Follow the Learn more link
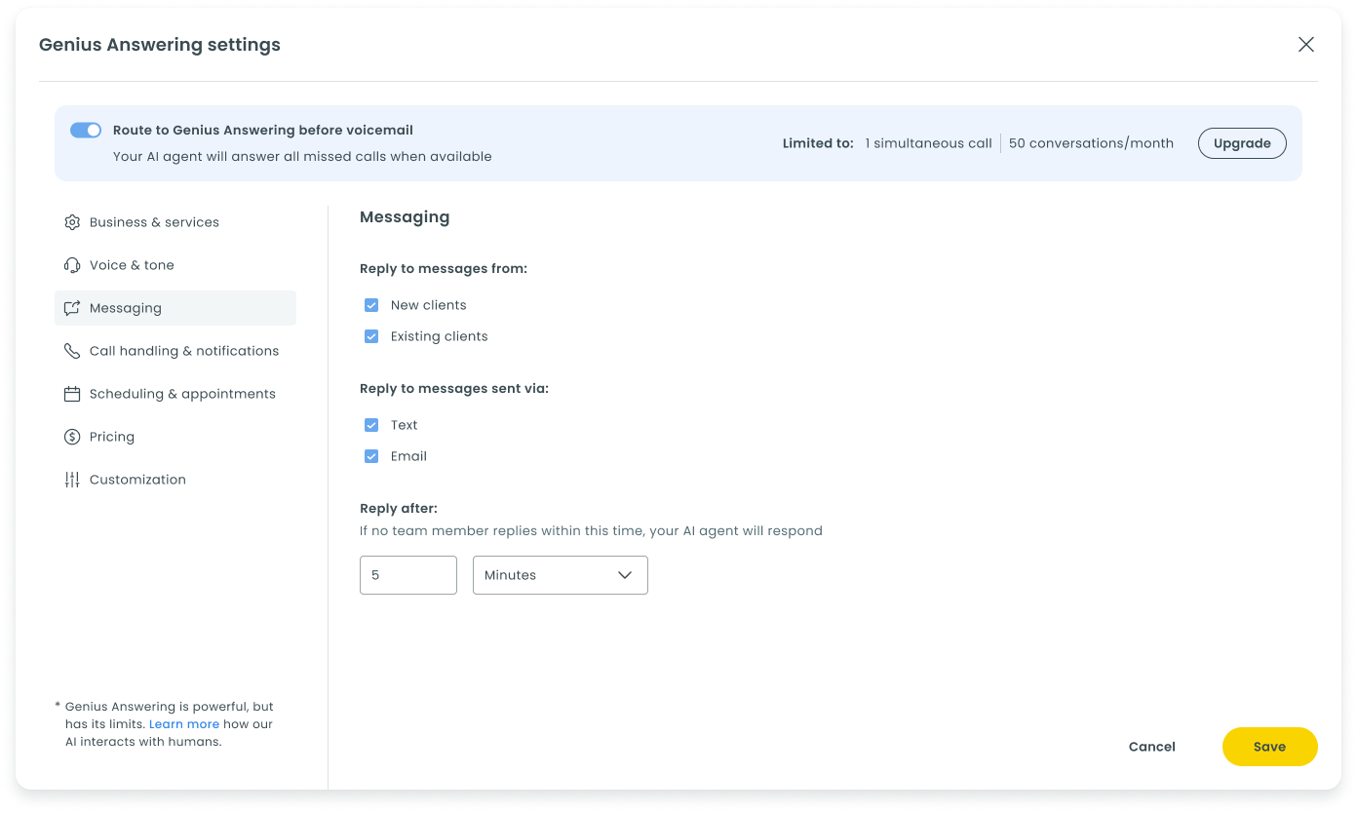Screen dimensions: 1357x813 tap(184, 724)
